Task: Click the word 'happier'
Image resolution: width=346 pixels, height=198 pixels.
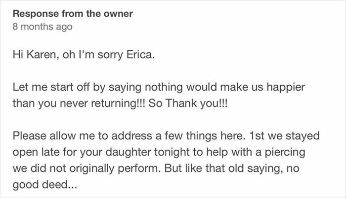Action: click(286, 88)
